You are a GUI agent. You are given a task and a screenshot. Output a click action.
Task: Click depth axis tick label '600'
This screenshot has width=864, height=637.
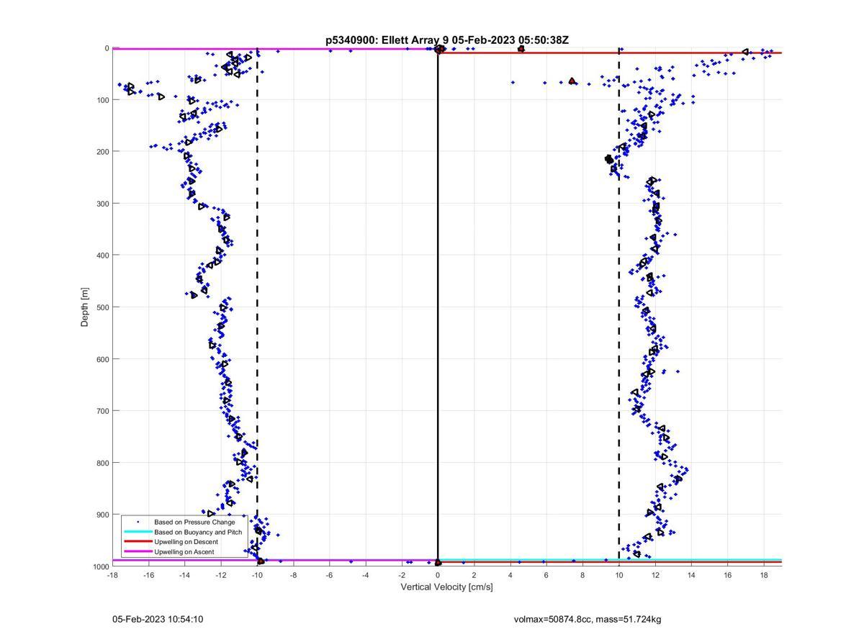pyautogui.click(x=102, y=359)
